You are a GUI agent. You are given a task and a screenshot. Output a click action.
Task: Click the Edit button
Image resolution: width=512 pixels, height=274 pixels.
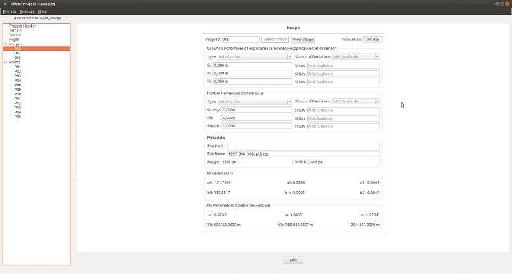point(293,261)
